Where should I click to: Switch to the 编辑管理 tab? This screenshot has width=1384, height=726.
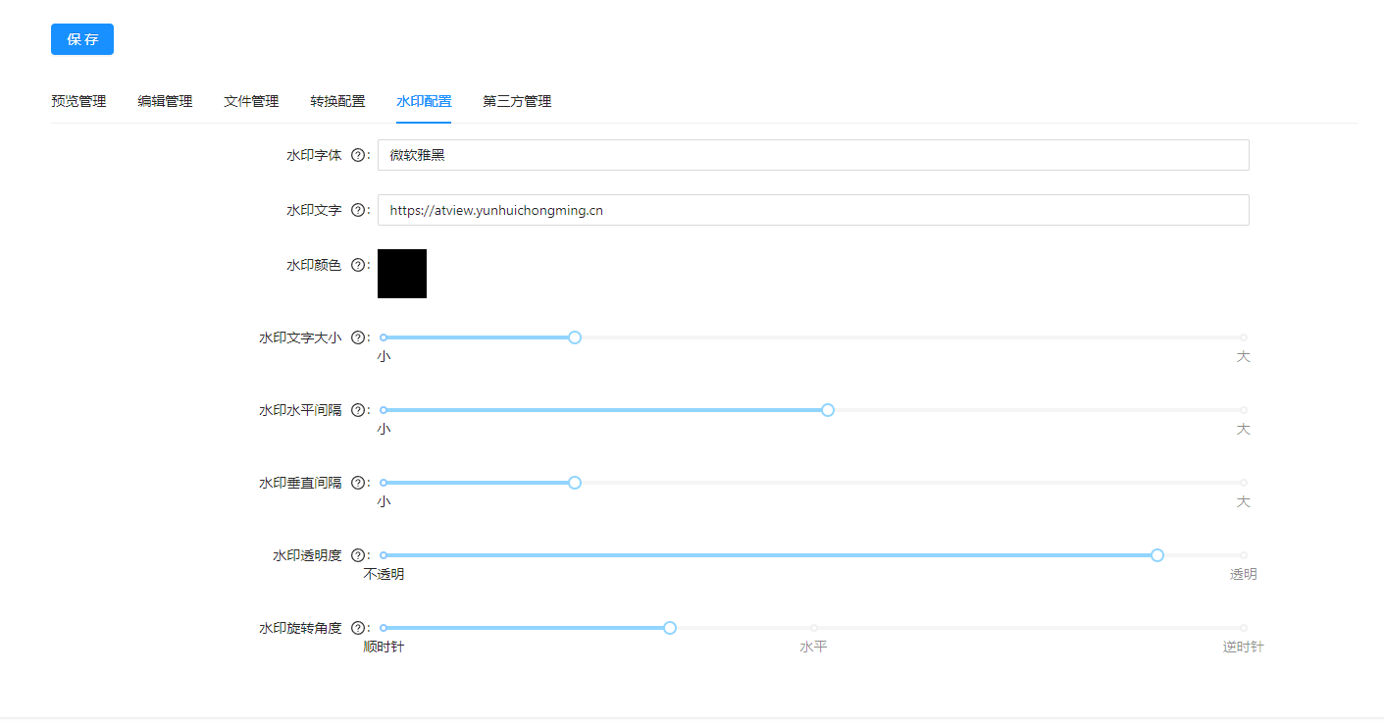[165, 101]
